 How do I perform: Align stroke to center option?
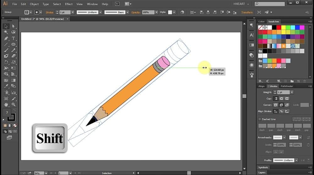click(276, 111)
